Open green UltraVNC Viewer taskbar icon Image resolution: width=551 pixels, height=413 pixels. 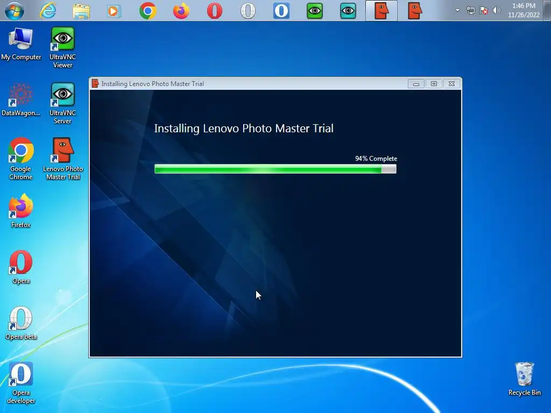[x=314, y=11]
